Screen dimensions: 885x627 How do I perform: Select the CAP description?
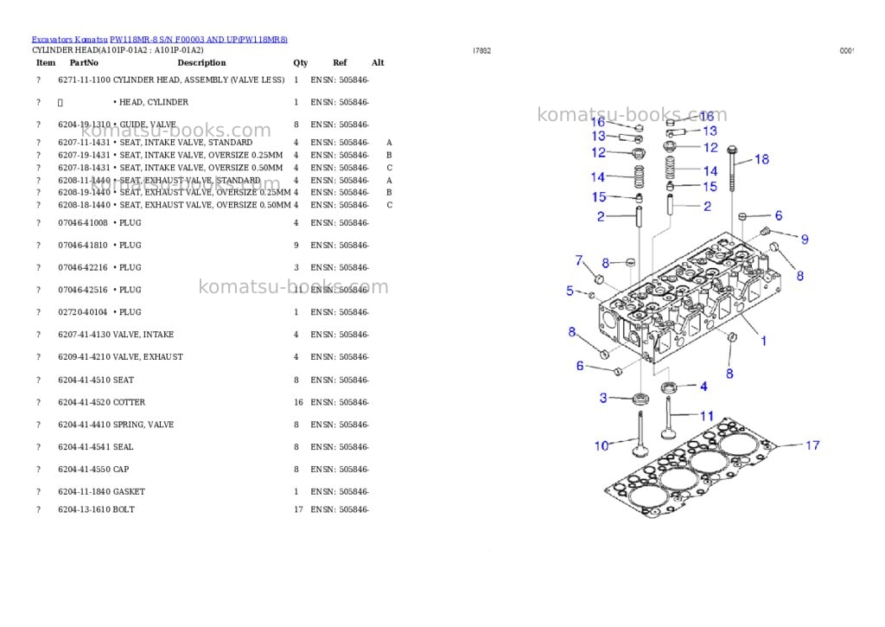(121, 470)
